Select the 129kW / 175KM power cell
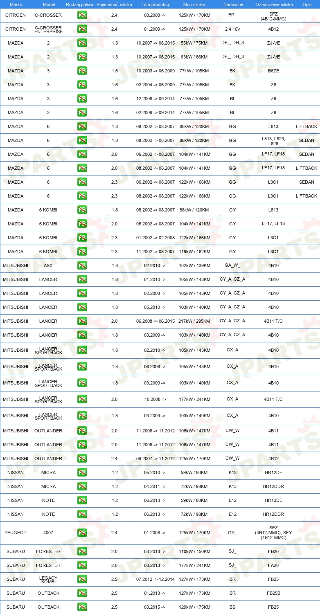This screenshot has width=320, height=614. (194, 607)
